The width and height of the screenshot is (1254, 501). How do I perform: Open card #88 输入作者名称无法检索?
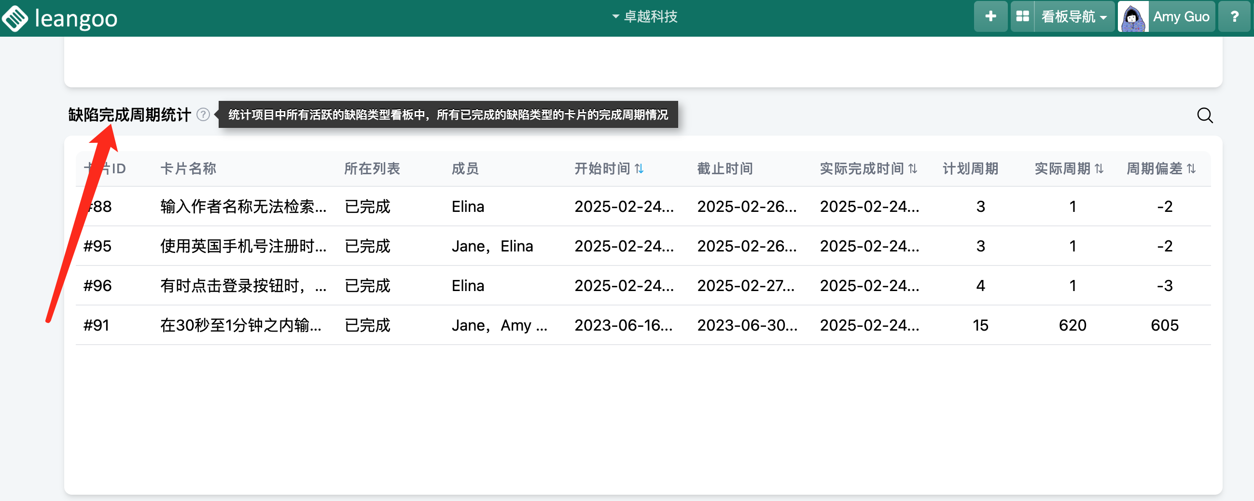pyautogui.click(x=243, y=207)
